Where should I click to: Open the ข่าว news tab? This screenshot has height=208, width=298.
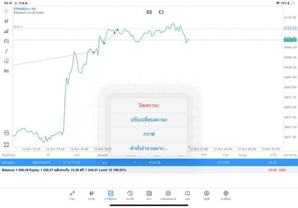(x=149, y=195)
